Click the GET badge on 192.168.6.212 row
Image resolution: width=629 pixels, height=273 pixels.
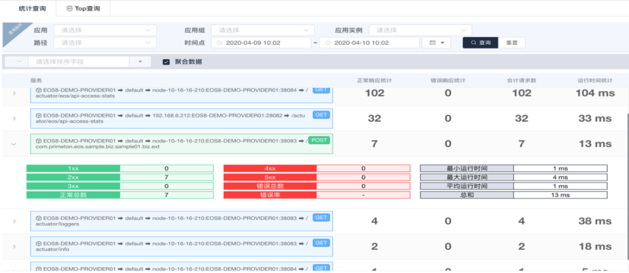(x=321, y=115)
